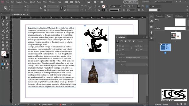Select the Line tool
189x106 pixels.
pyautogui.click(x=7, y=28)
